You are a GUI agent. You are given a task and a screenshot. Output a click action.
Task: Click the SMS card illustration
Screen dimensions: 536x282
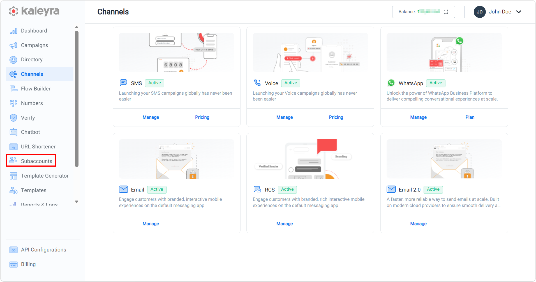177,52
